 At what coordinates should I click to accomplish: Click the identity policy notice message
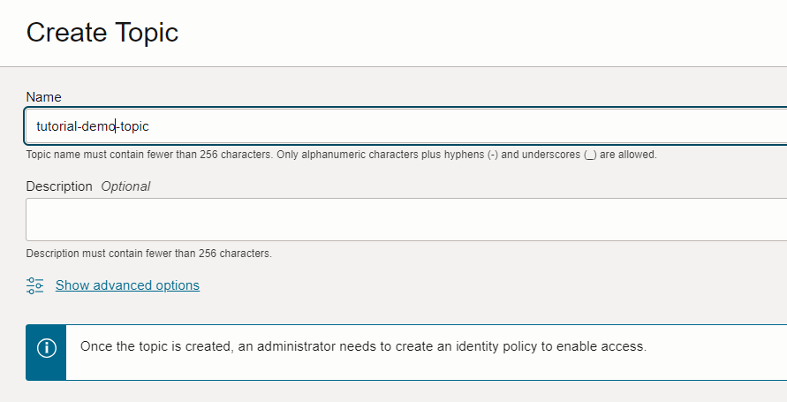click(x=363, y=346)
